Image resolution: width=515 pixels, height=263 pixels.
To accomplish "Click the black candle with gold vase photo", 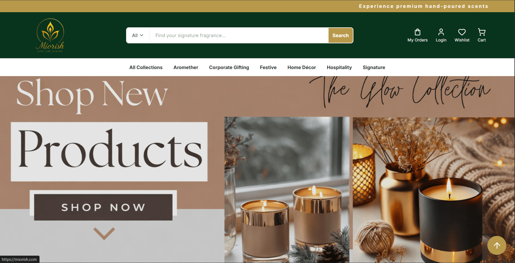I will [434, 190].
